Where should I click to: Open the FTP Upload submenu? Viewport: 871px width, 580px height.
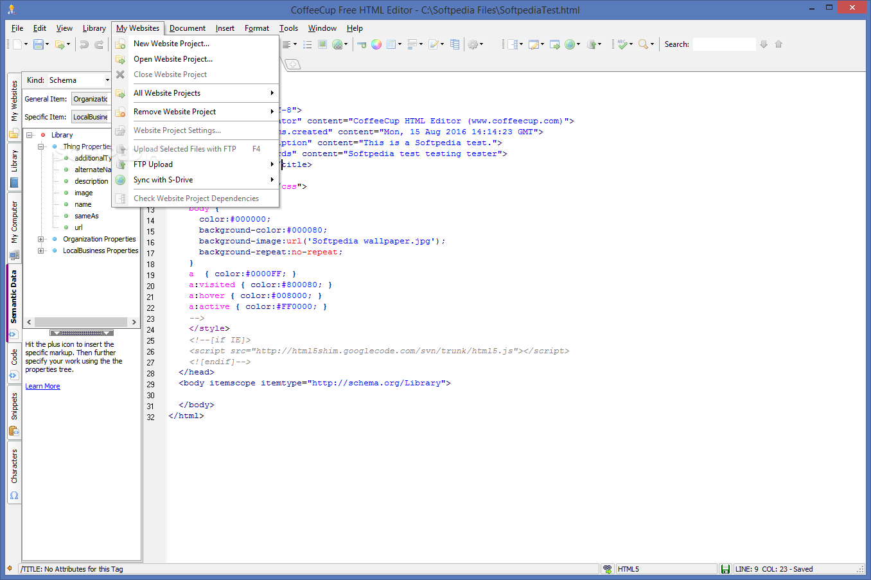pyautogui.click(x=195, y=164)
